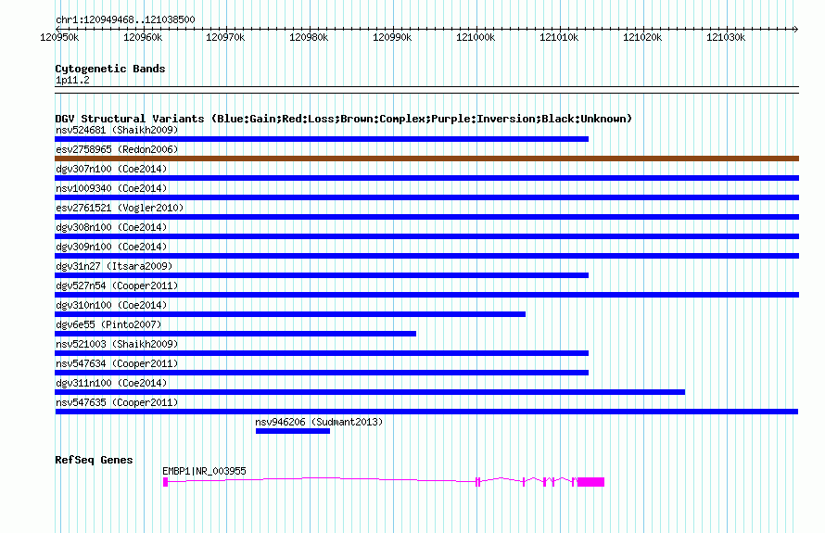Click the large magenta terminal exon of EMBP1

(x=590, y=482)
